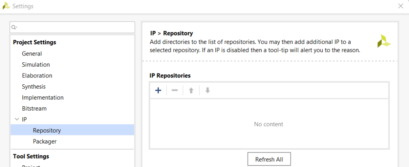Click the Vivado logo in header panel
The width and height of the screenshot is (409, 167).
[x=384, y=41]
